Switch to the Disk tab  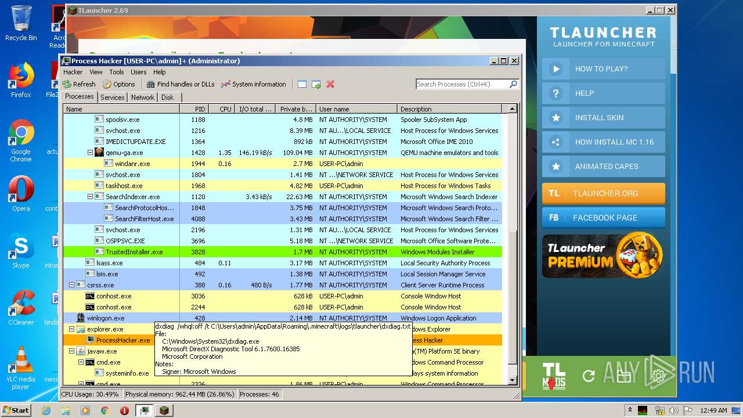click(167, 98)
